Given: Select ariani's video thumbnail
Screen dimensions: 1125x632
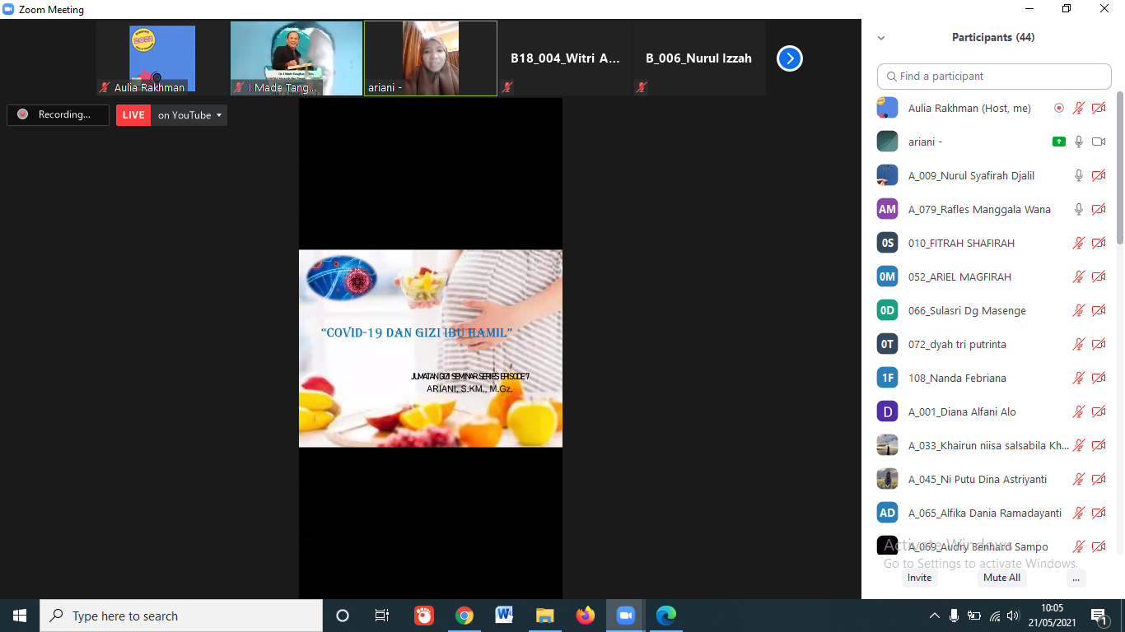Looking at the screenshot, I should pos(430,58).
